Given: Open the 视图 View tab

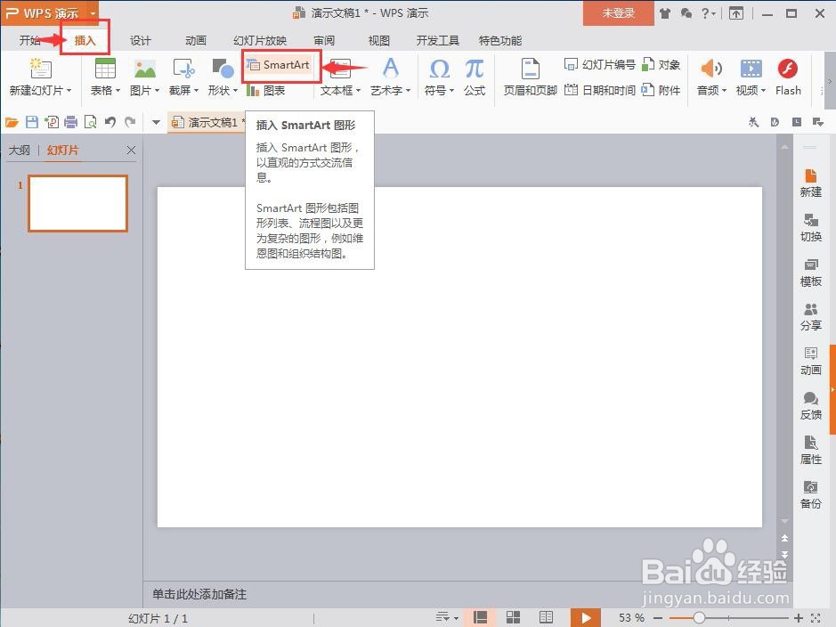Looking at the screenshot, I should (379, 40).
